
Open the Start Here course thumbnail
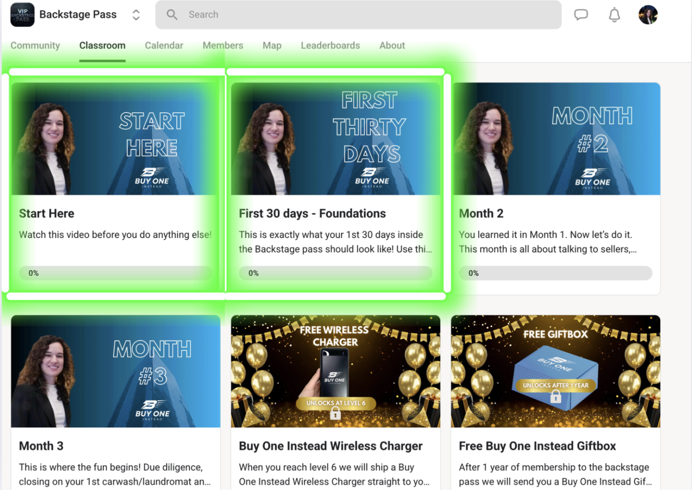[x=116, y=139]
